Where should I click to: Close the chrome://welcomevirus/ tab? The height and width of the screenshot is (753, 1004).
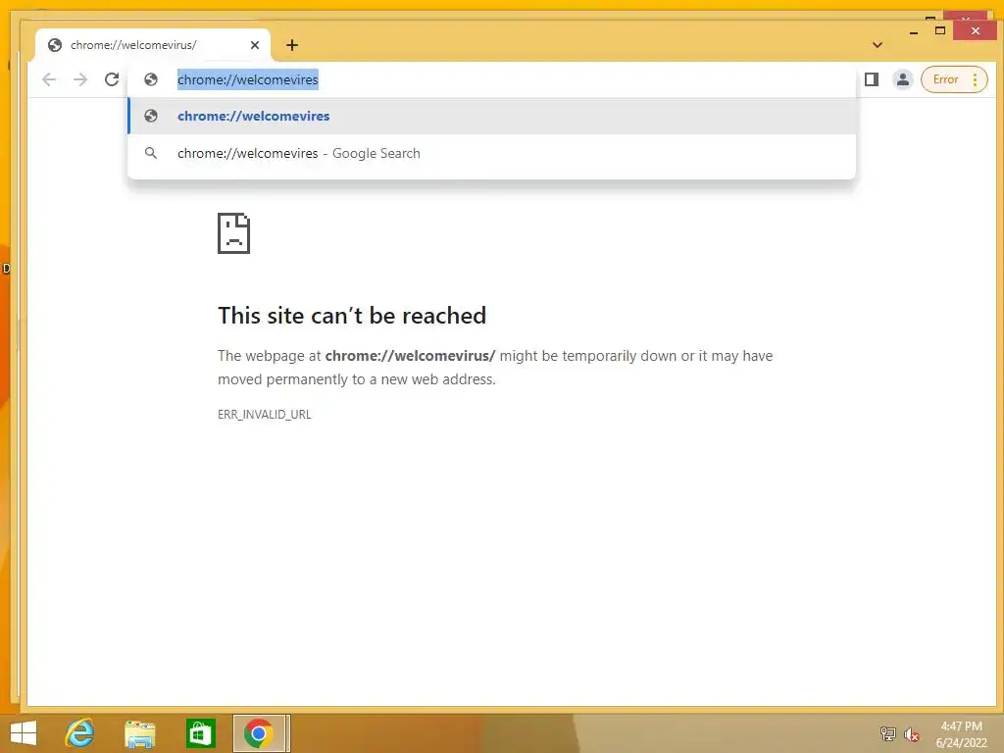255,45
